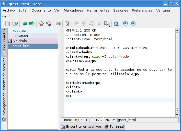Zoom in with the blue plus icon
This screenshot has height=131, width=181.
click(125, 24)
